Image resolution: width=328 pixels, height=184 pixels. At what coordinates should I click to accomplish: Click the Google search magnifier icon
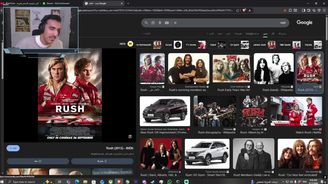(146, 23)
